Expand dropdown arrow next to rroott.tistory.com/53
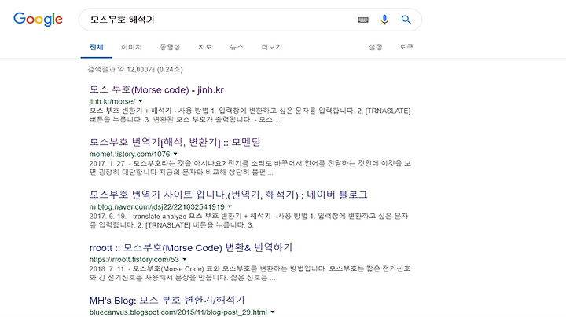566x317 pixels. (x=185, y=260)
